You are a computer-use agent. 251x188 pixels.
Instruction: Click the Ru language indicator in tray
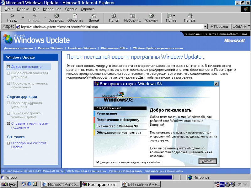(222, 184)
